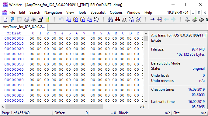The width and height of the screenshot is (208, 116).
Task: Open the Window menu
Action: [x=133, y=12]
